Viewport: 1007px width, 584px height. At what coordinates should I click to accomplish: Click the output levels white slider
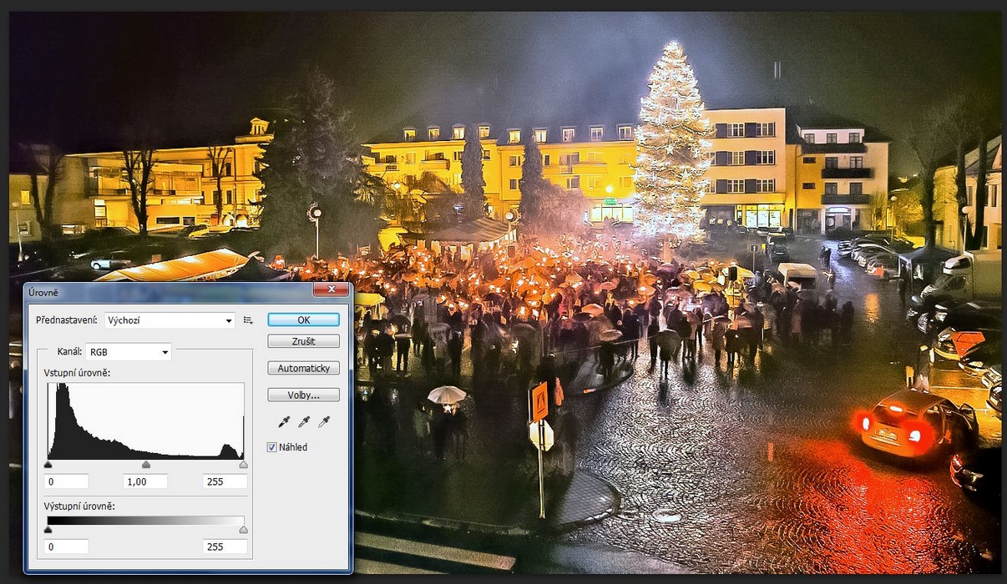click(x=243, y=530)
